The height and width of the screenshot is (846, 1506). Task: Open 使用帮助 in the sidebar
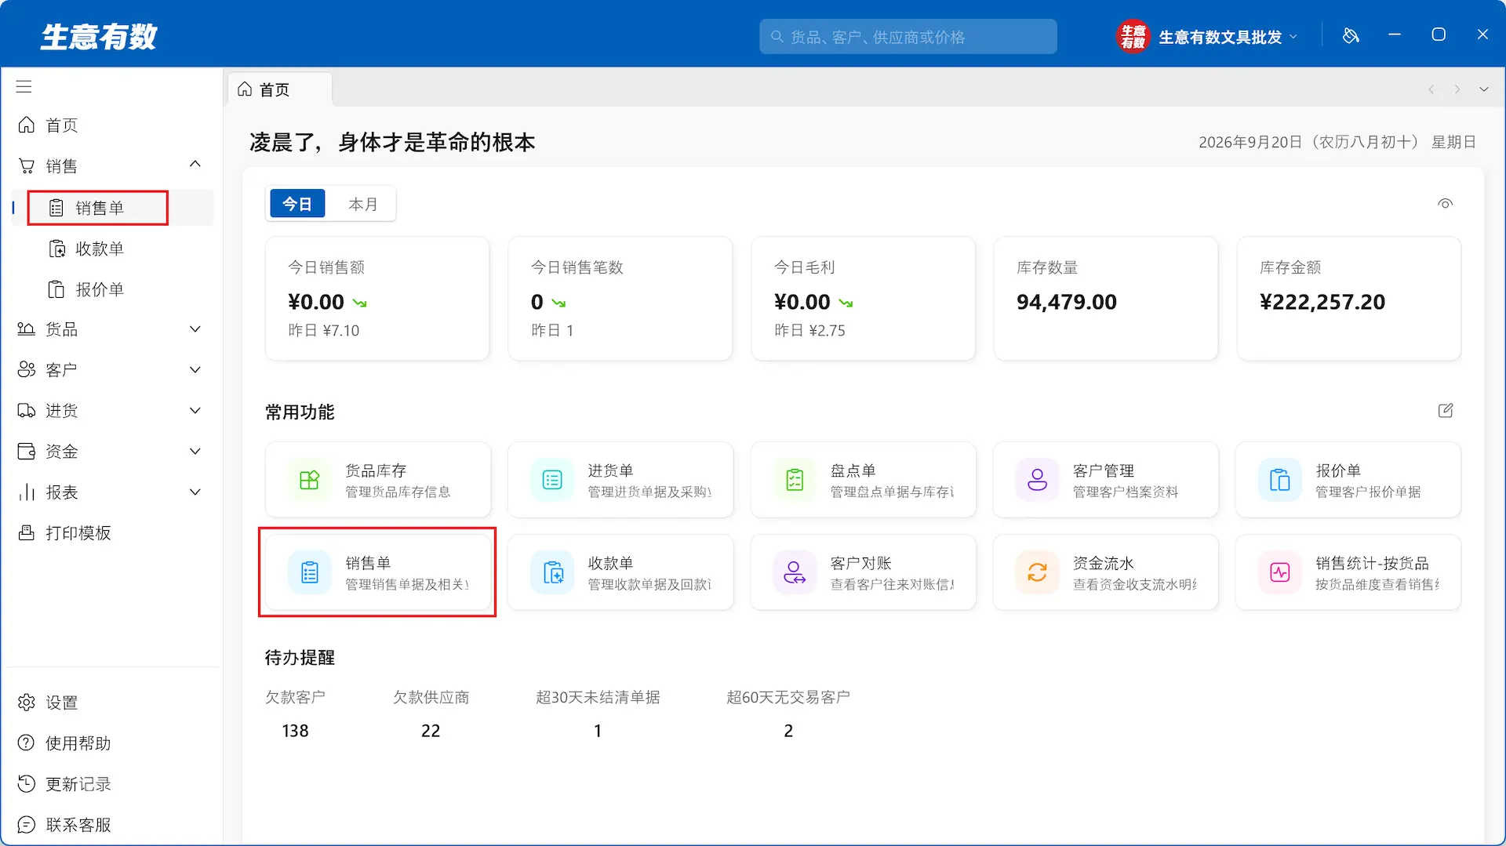[x=113, y=743]
